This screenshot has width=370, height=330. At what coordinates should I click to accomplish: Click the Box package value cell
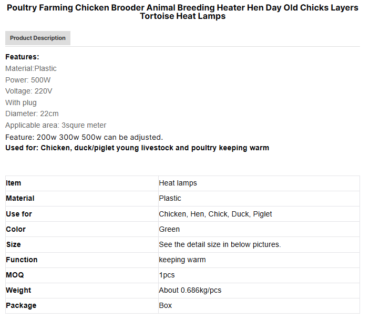click(x=166, y=305)
